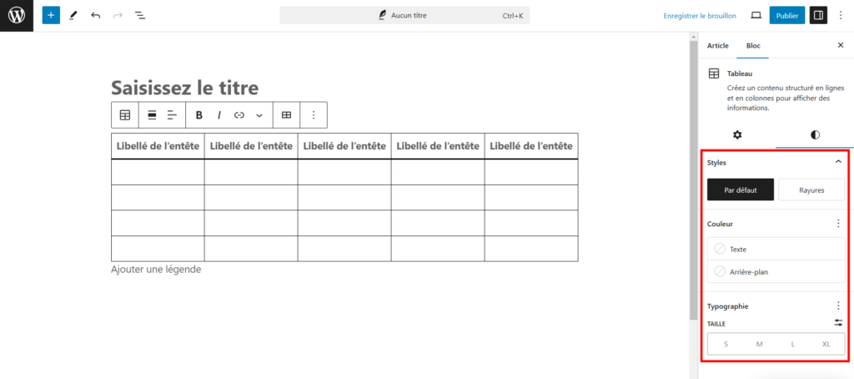
Task: Select the Tools pencil icon
Action: click(73, 15)
